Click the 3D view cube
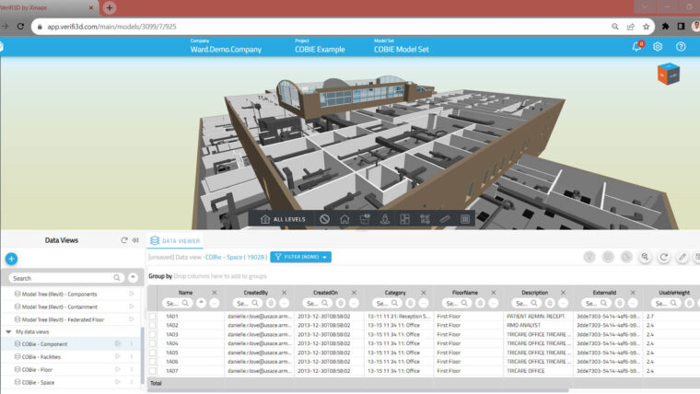The image size is (700, 394). 668,75
